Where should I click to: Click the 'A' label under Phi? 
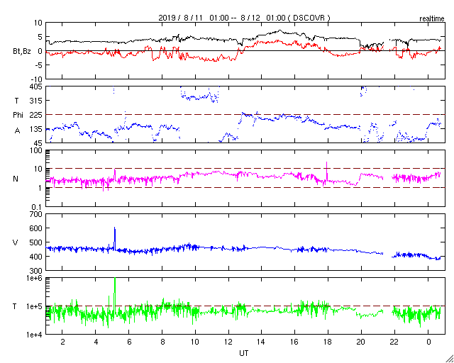[x=17, y=130]
